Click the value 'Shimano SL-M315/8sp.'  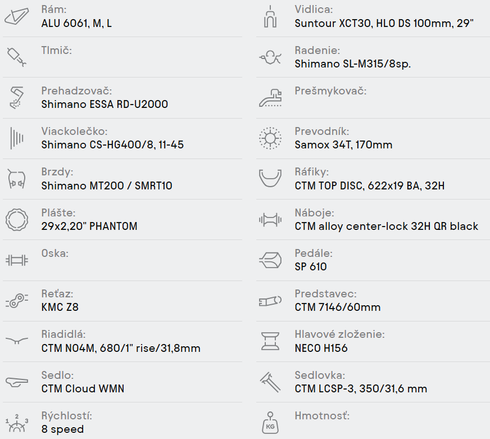click(352, 64)
